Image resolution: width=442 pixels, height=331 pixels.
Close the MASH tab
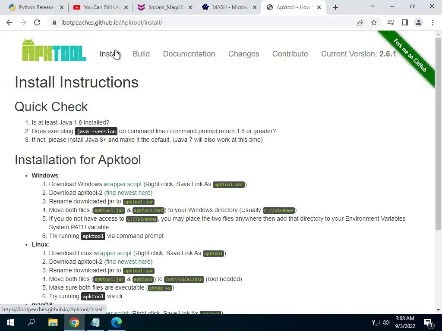pos(255,8)
